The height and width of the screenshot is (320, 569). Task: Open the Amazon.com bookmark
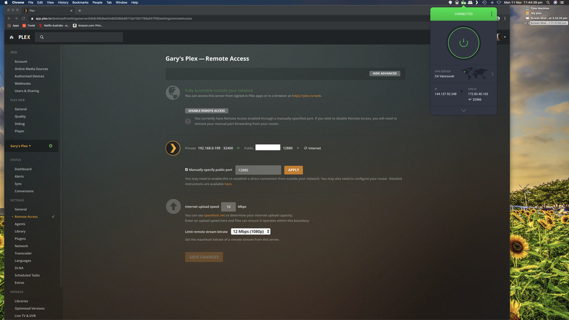point(87,25)
